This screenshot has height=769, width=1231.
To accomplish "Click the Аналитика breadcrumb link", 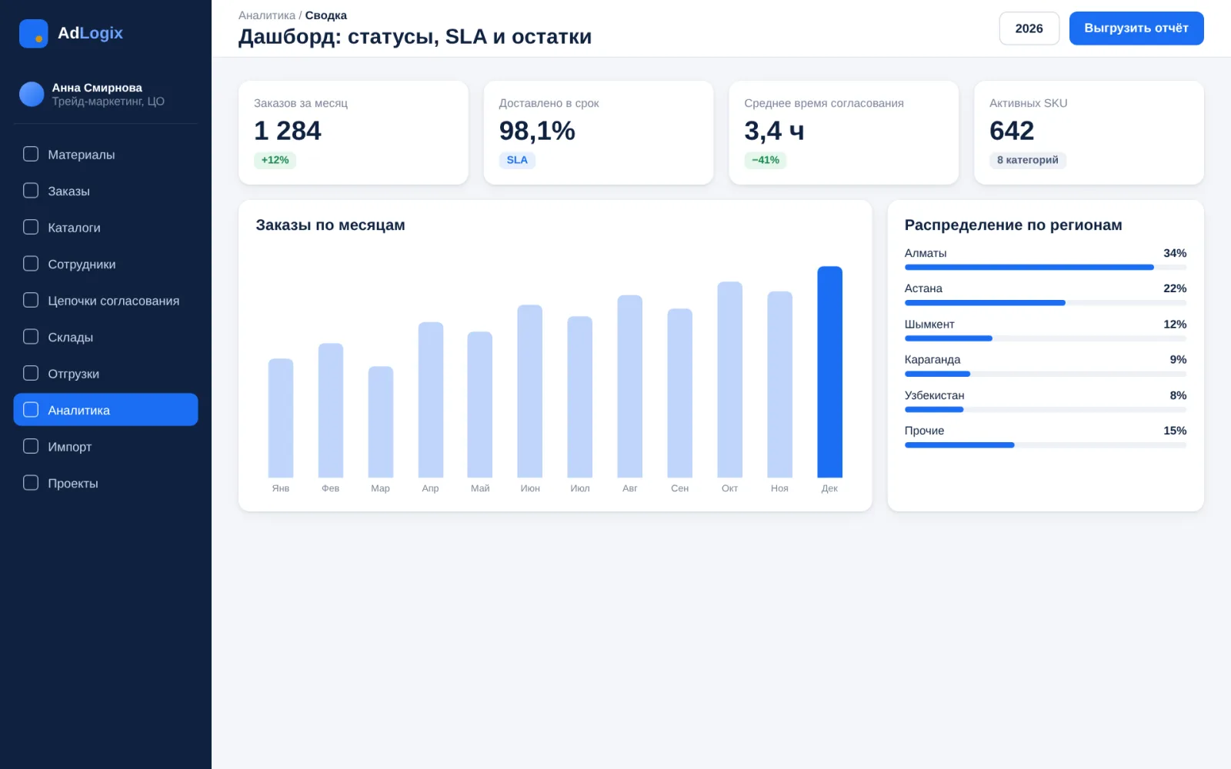I will (266, 15).
